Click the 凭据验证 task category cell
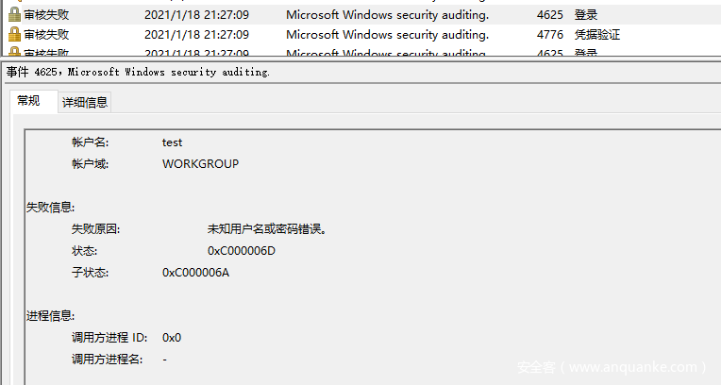The width and height of the screenshot is (721, 385). click(x=596, y=35)
